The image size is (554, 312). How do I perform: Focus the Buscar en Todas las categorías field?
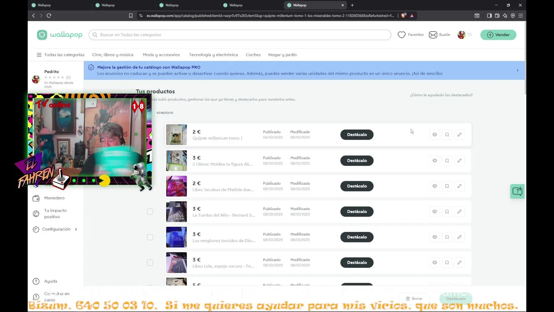[x=240, y=35]
